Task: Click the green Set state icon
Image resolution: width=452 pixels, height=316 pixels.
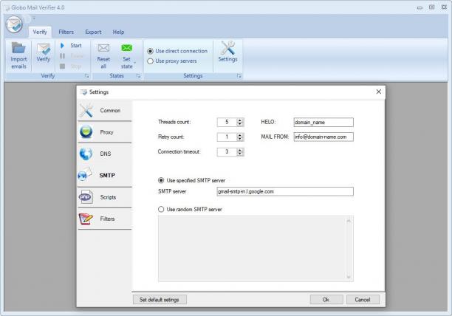Action: pos(126,48)
